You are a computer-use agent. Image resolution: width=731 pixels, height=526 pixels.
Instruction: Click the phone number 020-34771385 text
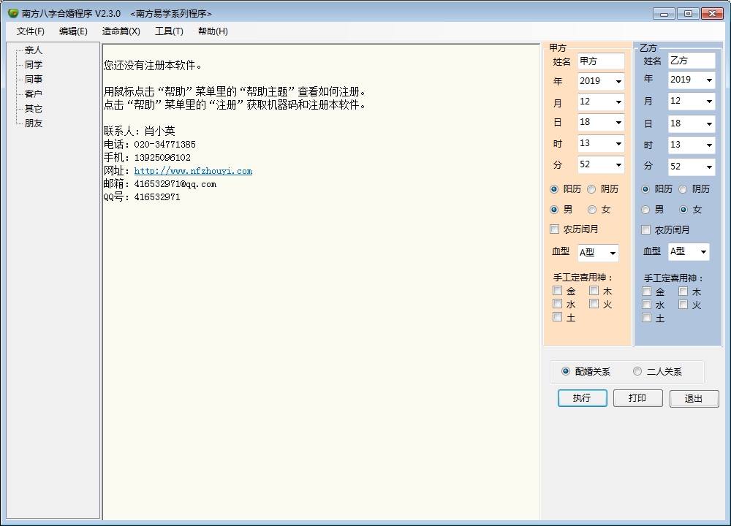[x=165, y=145]
